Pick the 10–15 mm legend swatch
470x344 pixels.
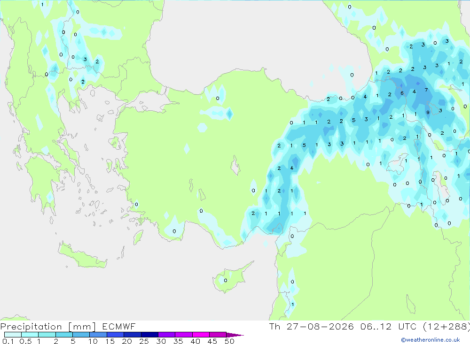tap(98, 335)
